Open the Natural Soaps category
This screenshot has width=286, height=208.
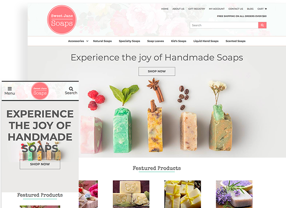102,41
